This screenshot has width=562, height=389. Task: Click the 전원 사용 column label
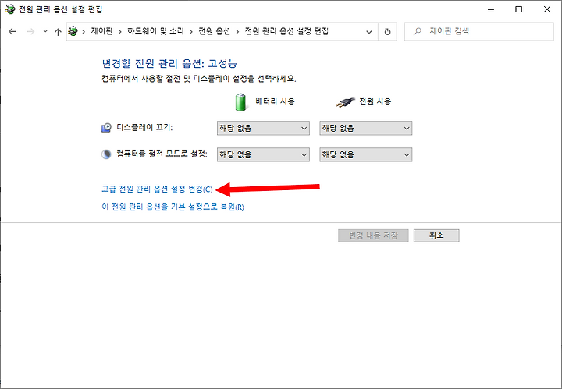click(375, 101)
